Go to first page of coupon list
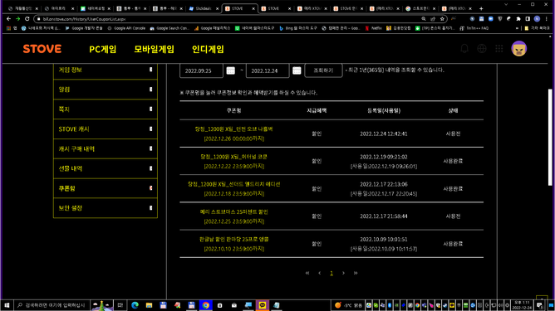 [307, 273]
